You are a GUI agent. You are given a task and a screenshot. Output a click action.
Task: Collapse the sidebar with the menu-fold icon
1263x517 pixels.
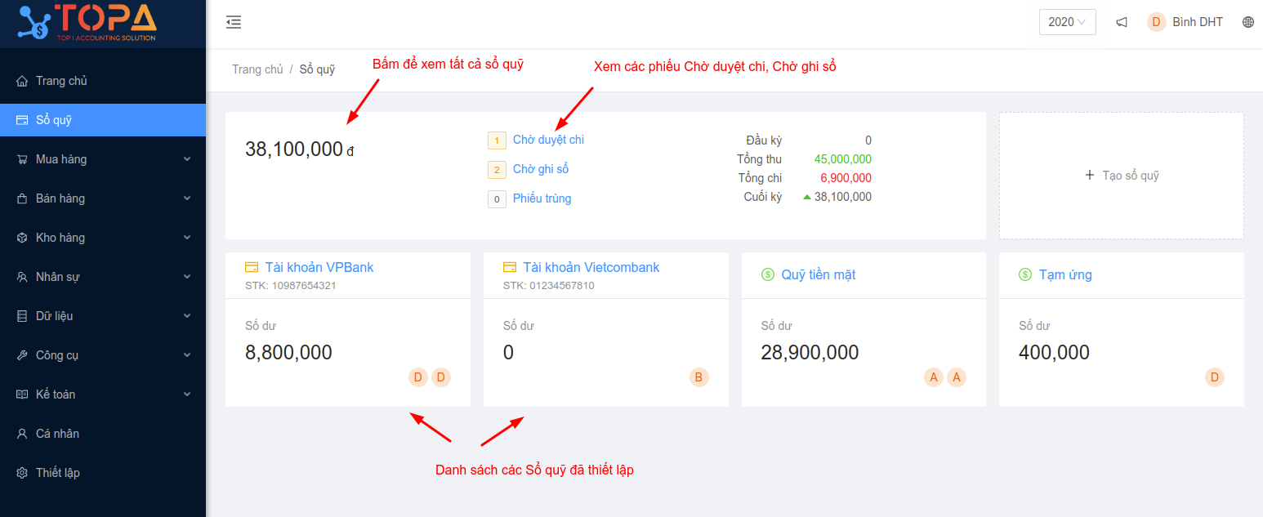pyautogui.click(x=234, y=22)
